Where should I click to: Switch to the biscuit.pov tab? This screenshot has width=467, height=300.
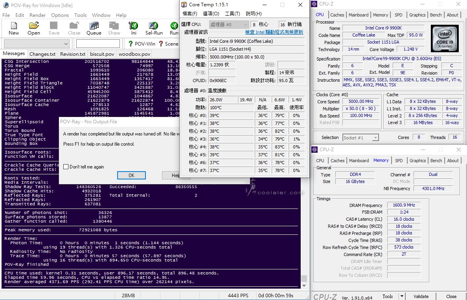[102, 54]
